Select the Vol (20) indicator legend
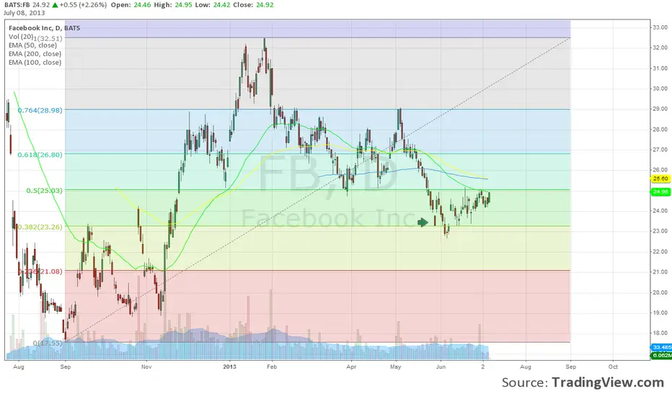The width and height of the screenshot is (672, 396). coord(21,37)
